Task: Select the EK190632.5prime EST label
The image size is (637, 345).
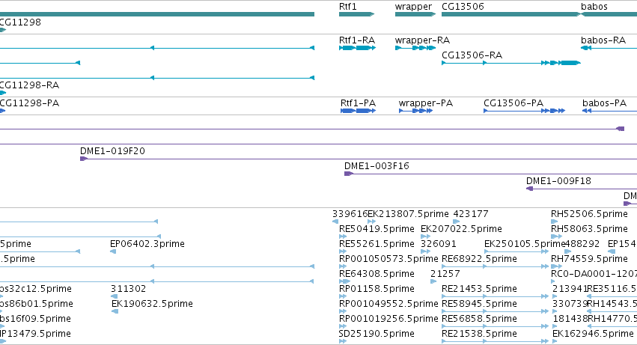Action: tap(152, 304)
